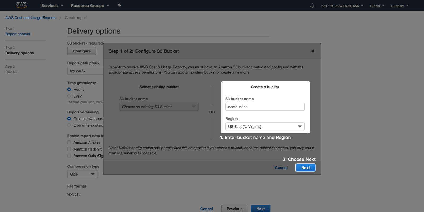The image size is (424, 212).
Task: Click the Previous button
Action: coord(235,209)
